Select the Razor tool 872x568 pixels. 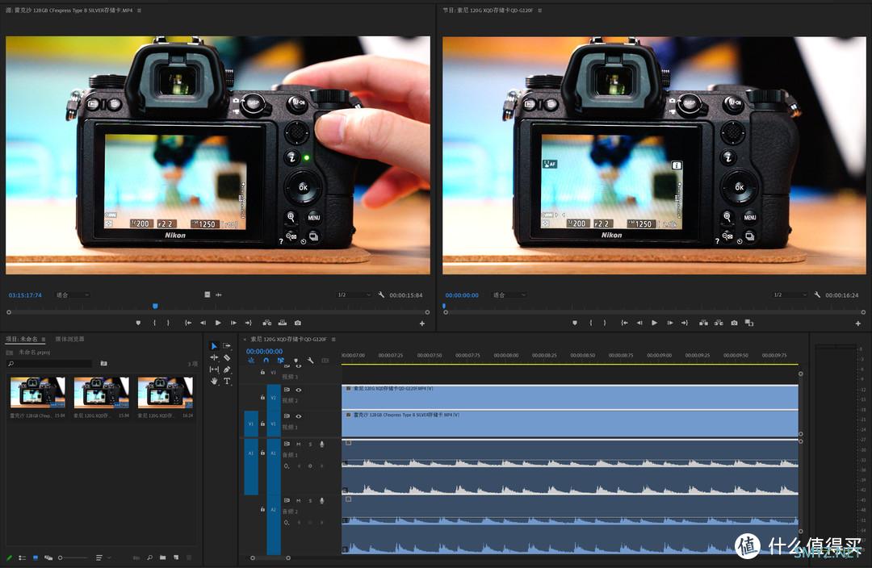point(227,357)
